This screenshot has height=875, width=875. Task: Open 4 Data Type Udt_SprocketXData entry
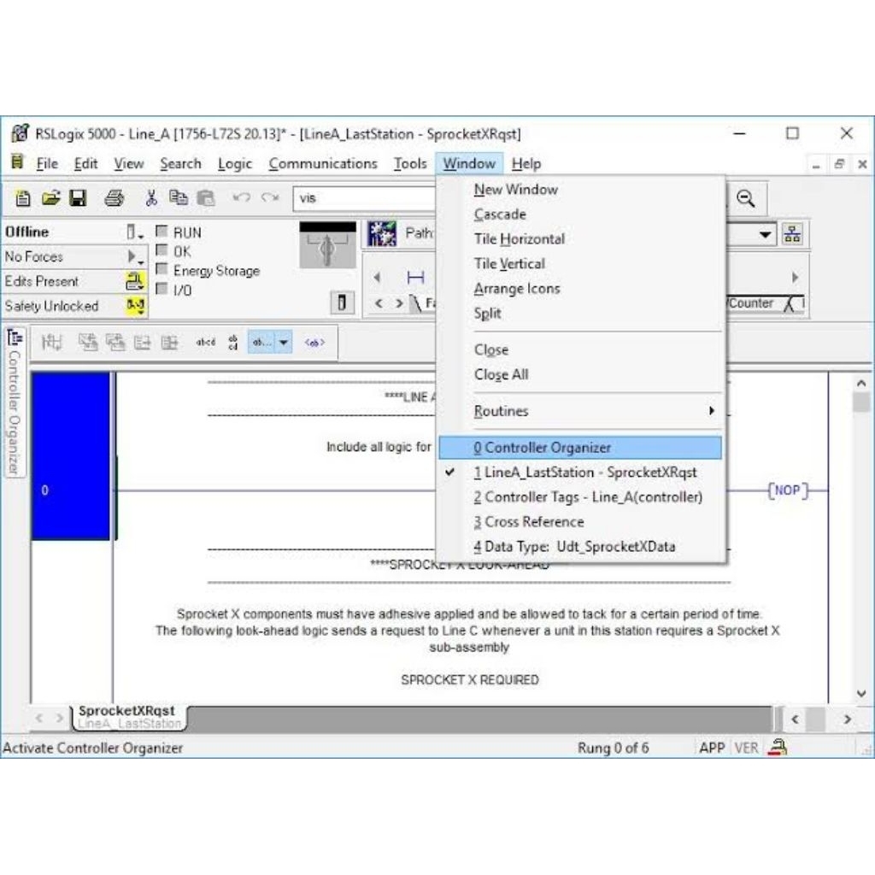click(580, 546)
